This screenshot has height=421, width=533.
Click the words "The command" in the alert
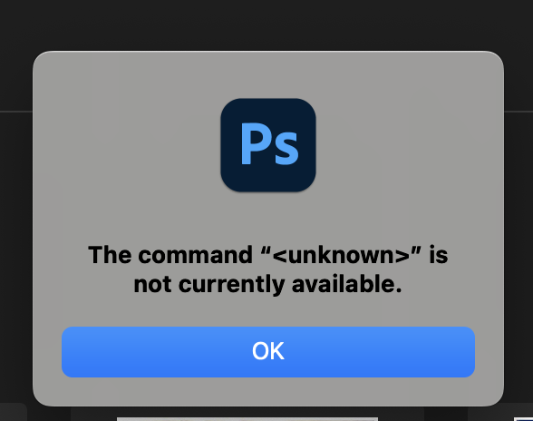[170, 255]
